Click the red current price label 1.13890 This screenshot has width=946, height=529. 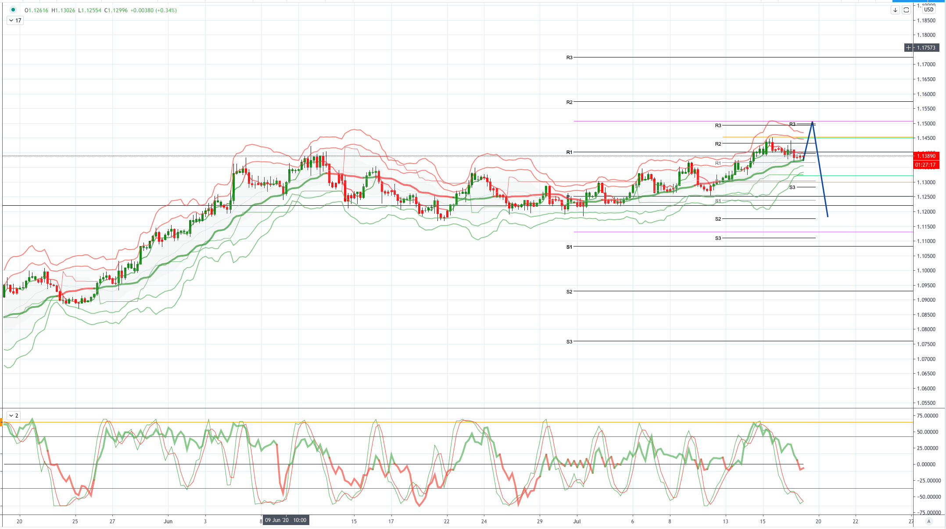pyautogui.click(x=926, y=156)
